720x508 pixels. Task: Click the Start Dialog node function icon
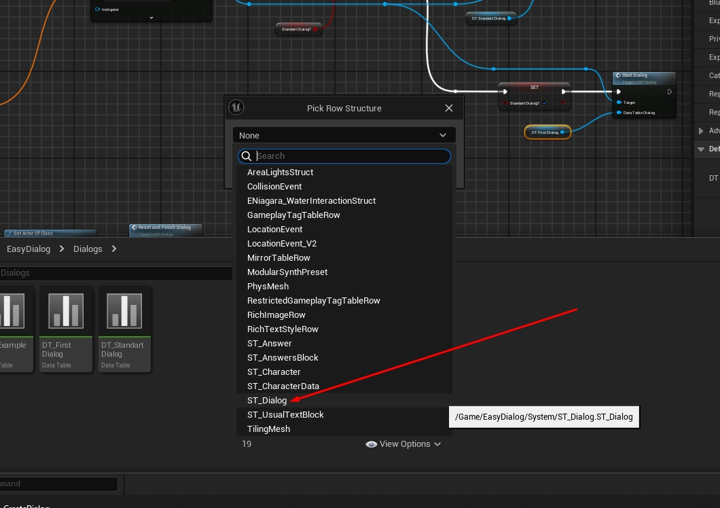618,75
